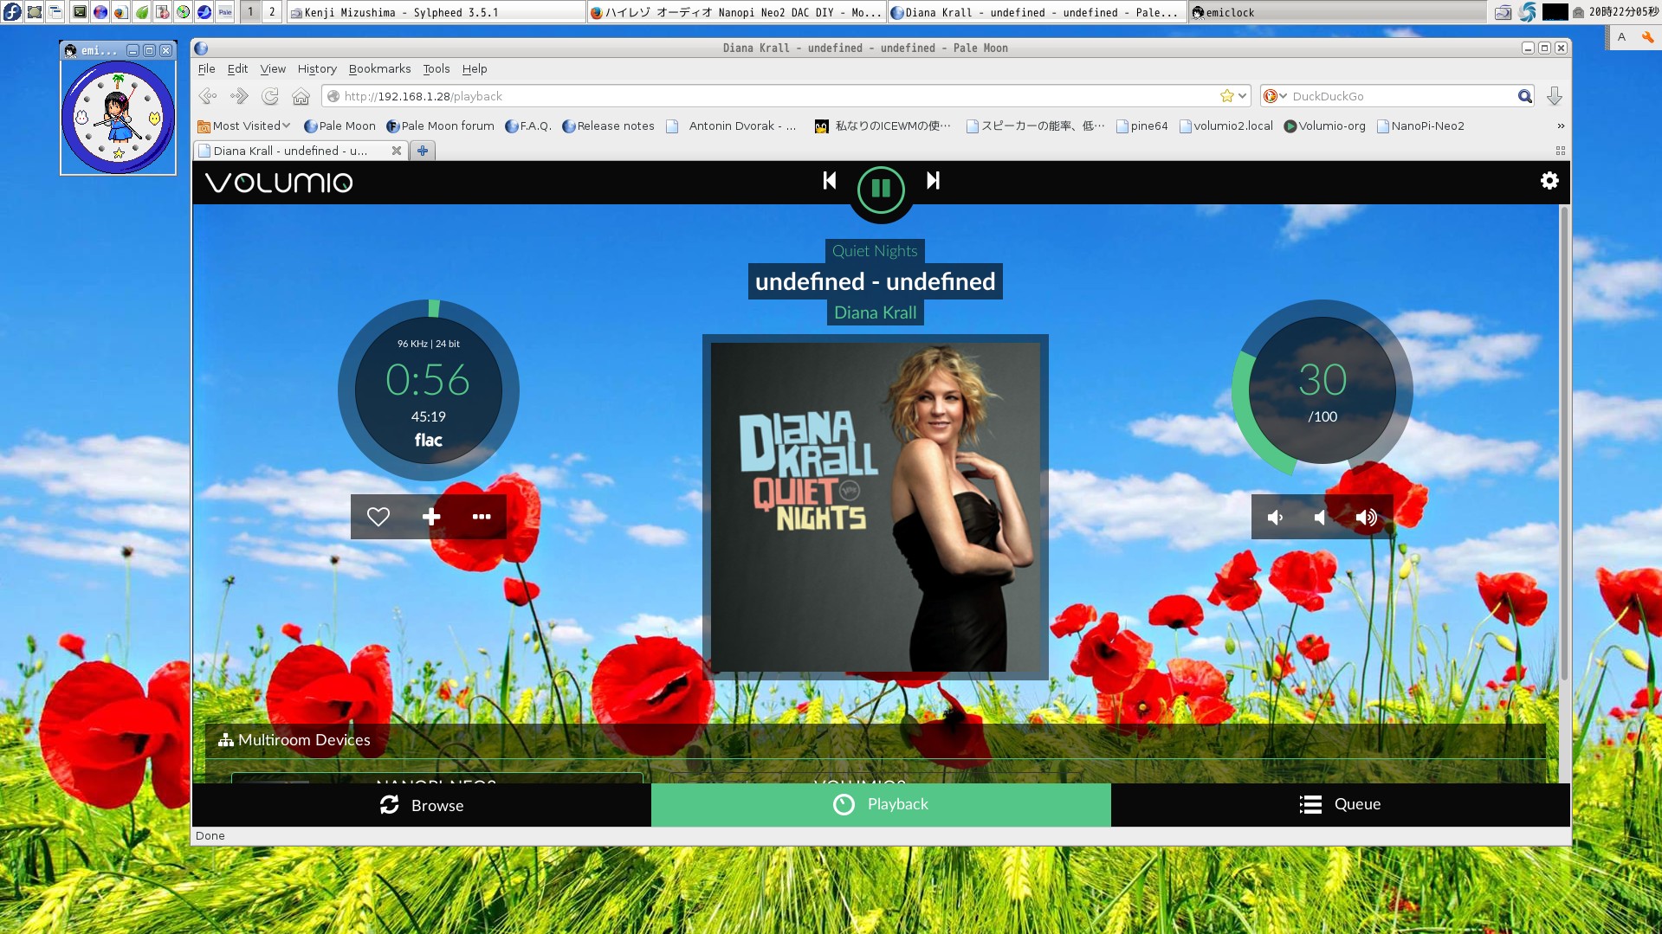Skip to the next track

pos(933,182)
